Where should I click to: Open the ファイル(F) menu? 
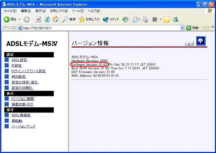[x=10, y=11]
